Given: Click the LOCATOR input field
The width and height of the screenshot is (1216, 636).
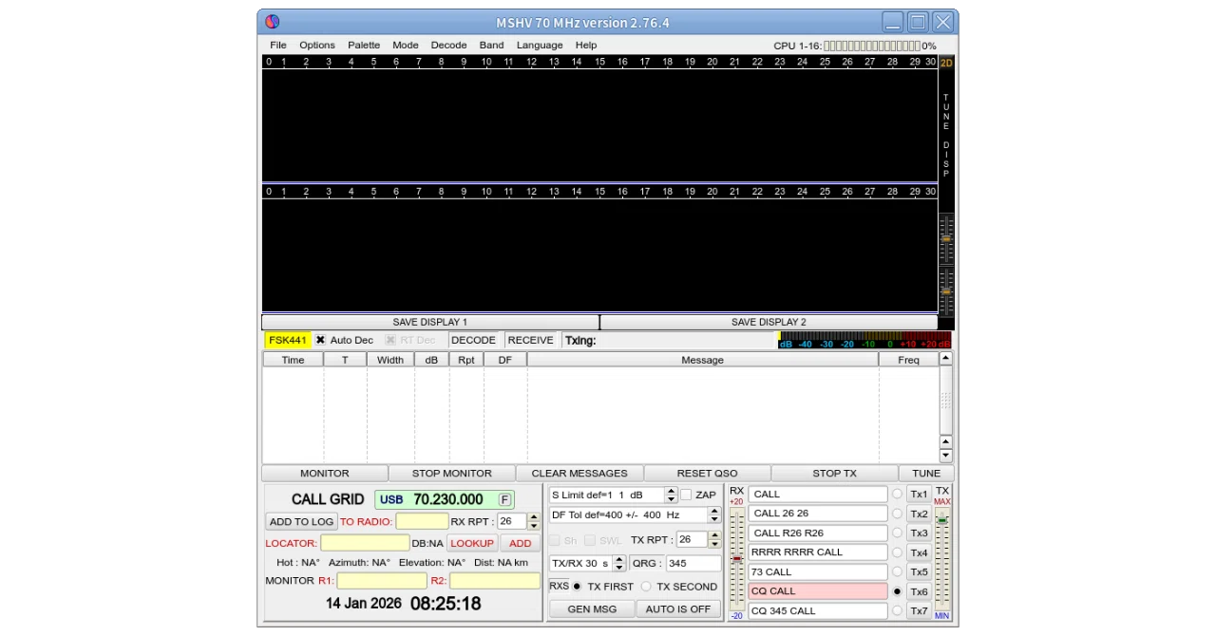Looking at the screenshot, I should (x=365, y=543).
